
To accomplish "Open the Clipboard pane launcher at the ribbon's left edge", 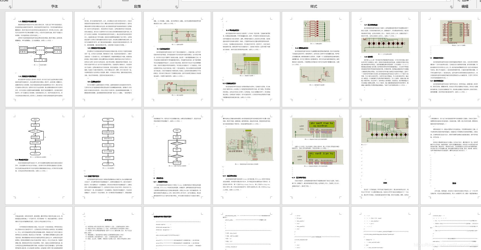I will tap(10, 7).
